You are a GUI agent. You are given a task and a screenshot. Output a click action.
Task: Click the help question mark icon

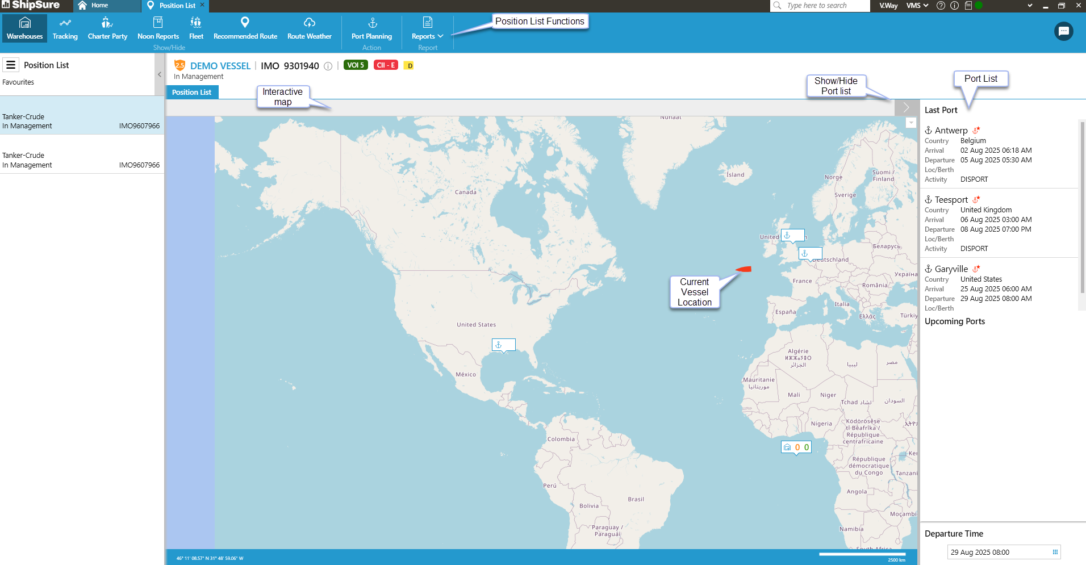[x=941, y=6]
